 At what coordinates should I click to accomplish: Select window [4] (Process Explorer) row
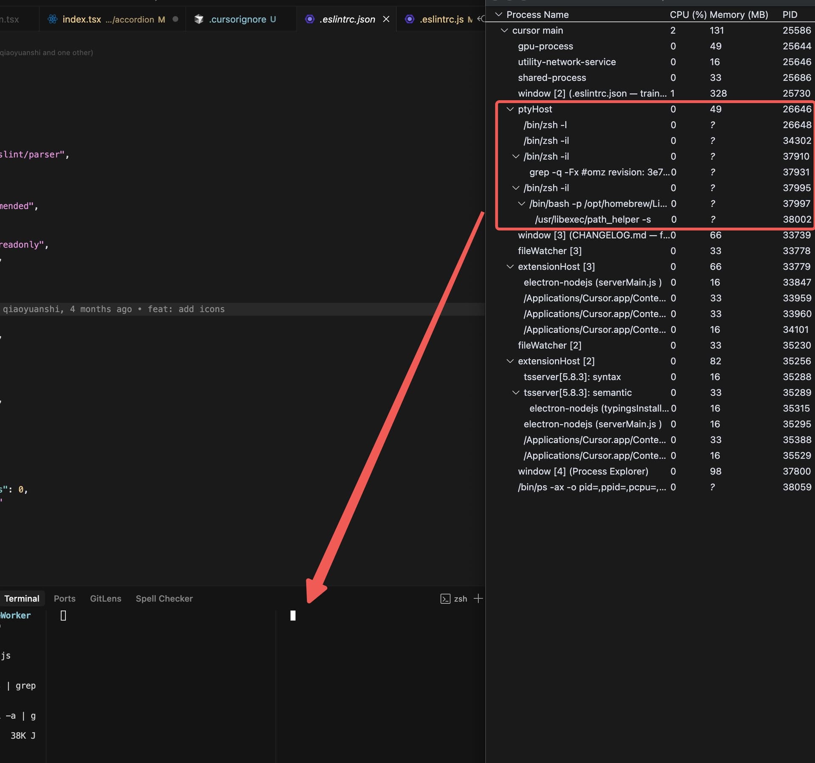[650, 471]
